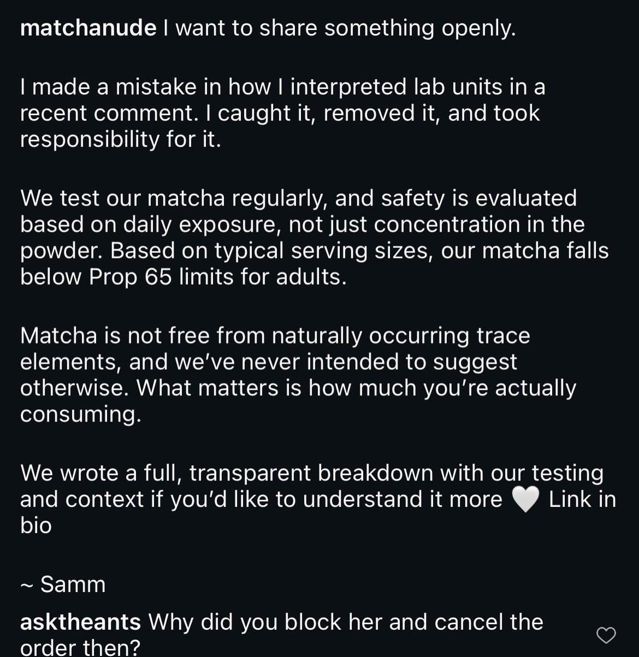Click the "order then?" comment line

tap(80, 648)
